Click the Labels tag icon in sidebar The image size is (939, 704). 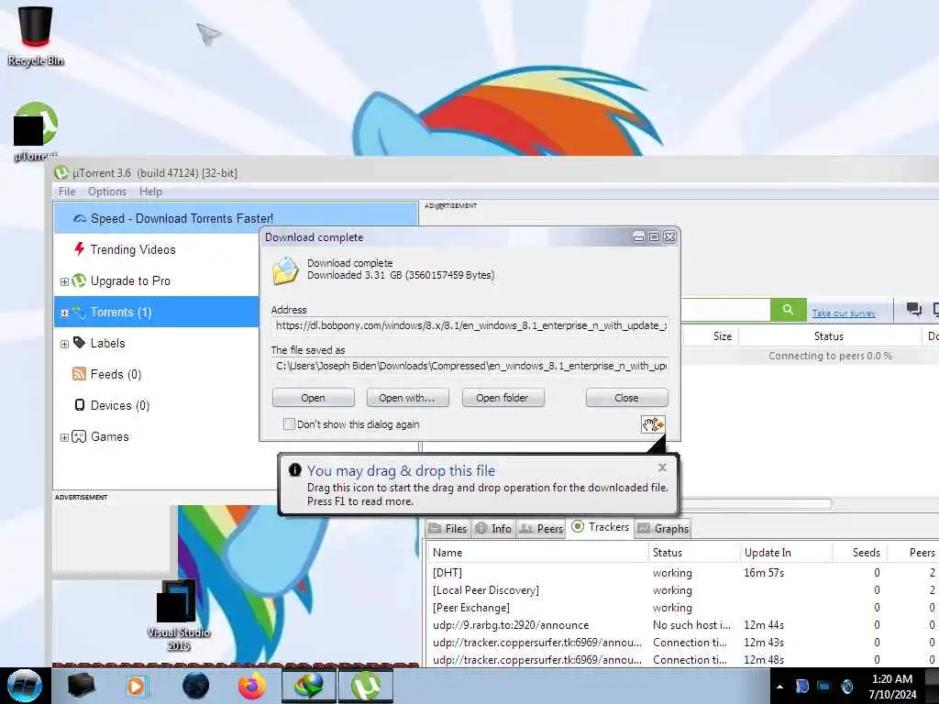click(79, 343)
